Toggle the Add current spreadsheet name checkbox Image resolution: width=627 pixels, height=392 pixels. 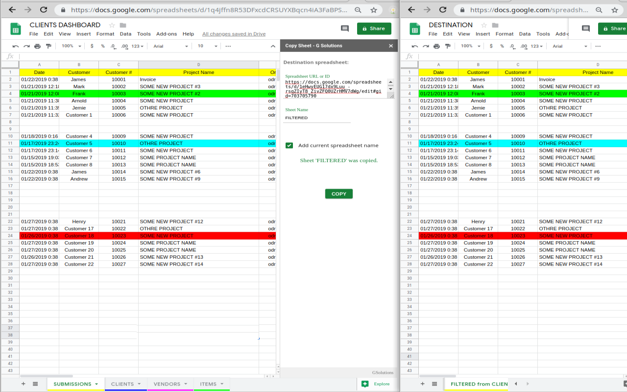pos(289,145)
